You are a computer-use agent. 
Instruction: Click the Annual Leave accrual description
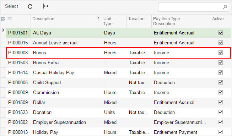click(x=55, y=43)
